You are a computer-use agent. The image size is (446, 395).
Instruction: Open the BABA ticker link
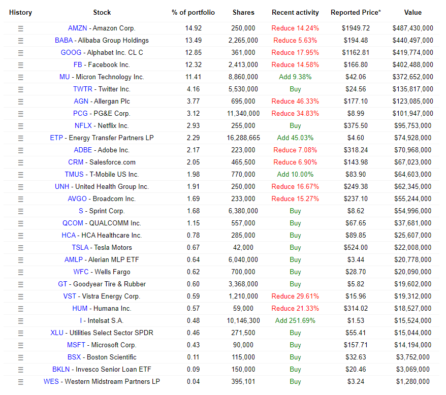point(63,41)
